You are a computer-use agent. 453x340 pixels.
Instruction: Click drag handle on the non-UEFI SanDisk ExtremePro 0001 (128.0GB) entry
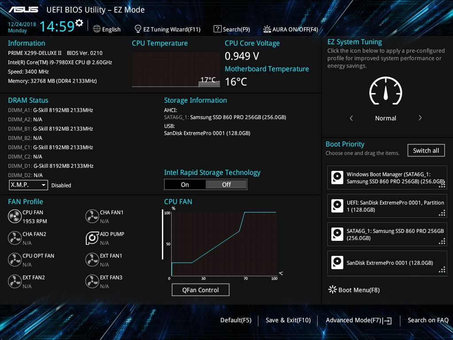pyautogui.click(x=442, y=270)
